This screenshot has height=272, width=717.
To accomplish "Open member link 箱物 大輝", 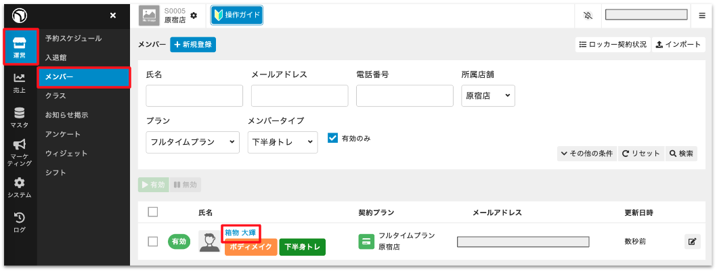I will click(240, 233).
